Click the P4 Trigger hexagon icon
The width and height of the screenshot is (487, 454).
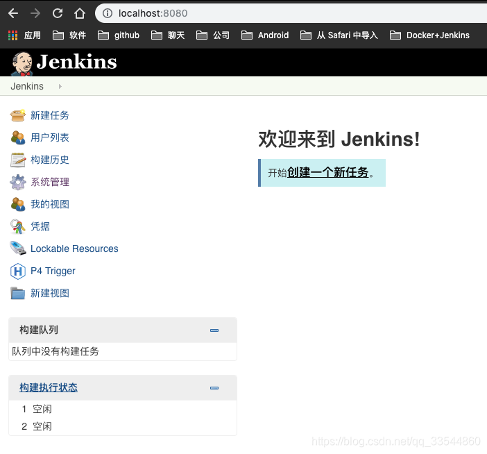pos(18,271)
